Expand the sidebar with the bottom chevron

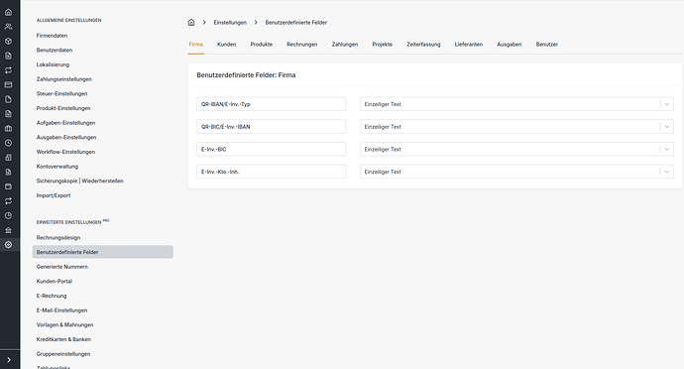9,360
